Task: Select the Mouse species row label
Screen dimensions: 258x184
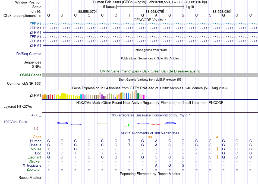Action: [x=36, y=149]
